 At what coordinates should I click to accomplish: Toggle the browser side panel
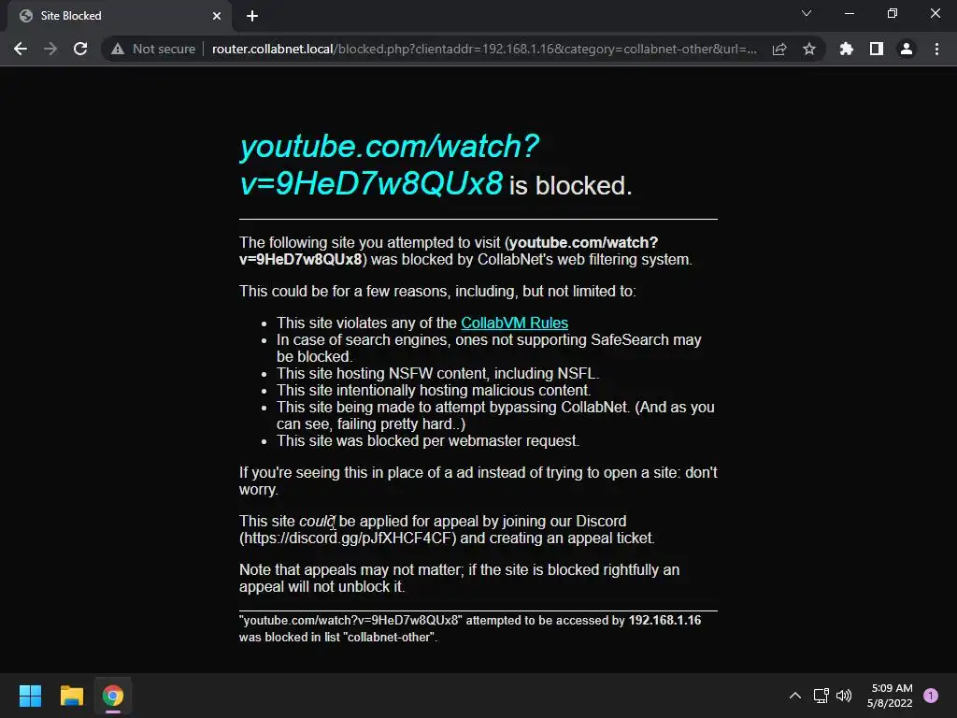click(x=876, y=49)
